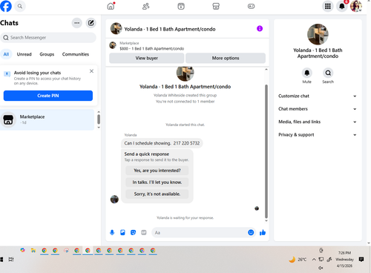The image size is (371, 273).
Task: Send quick reply Yes, are you interested?
Action: (157, 171)
